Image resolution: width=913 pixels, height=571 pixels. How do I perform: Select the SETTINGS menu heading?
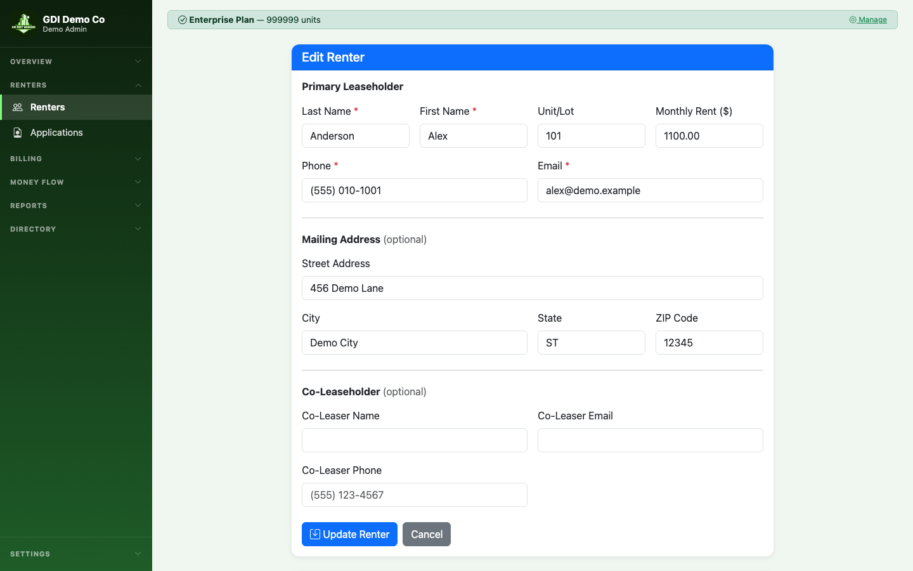tap(30, 554)
